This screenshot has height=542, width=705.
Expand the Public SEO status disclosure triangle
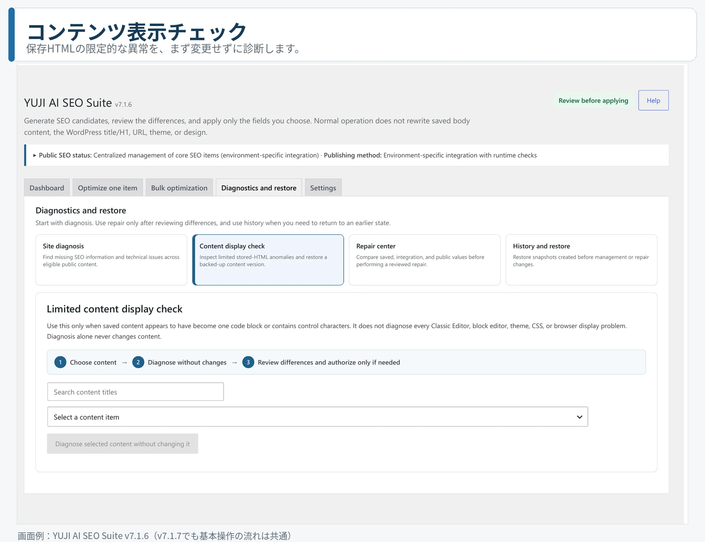point(35,155)
